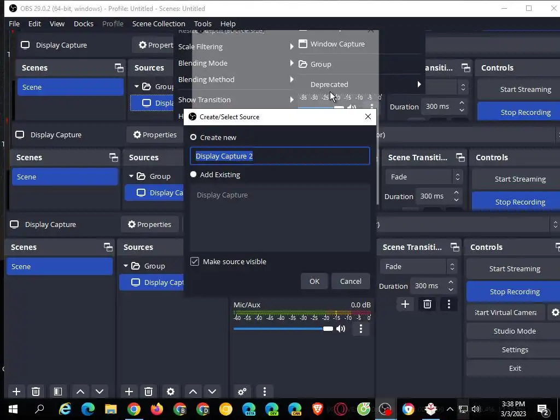
Task: Move scene up with Scenes up arrow
Action: tap(80, 392)
